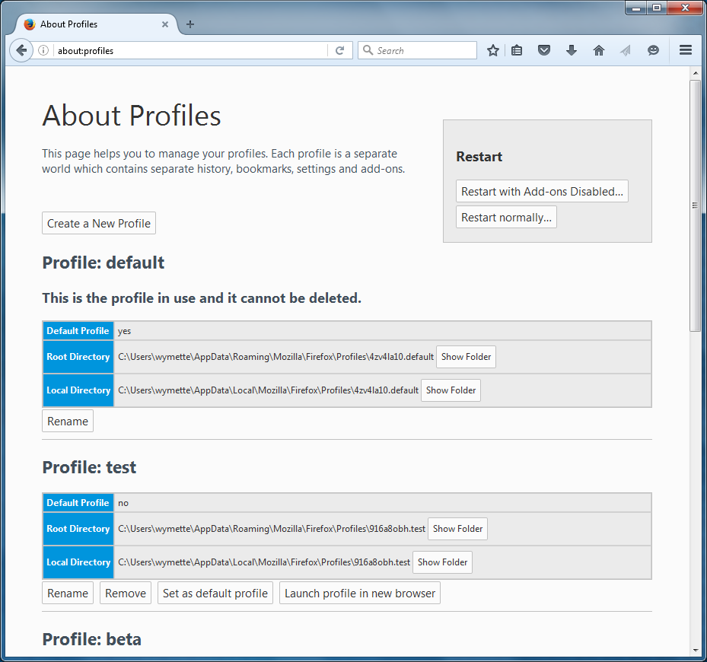Click Restart normally button
Image resolution: width=707 pixels, height=662 pixels.
click(x=506, y=217)
